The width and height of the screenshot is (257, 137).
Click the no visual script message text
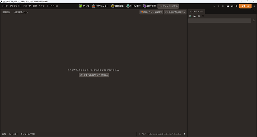pyautogui.click(x=93, y=70)
